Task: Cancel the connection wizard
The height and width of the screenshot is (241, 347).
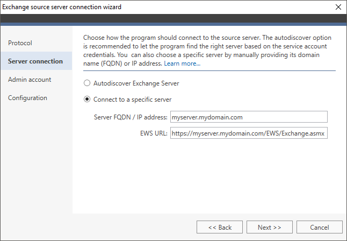Action: coord(320,227)
